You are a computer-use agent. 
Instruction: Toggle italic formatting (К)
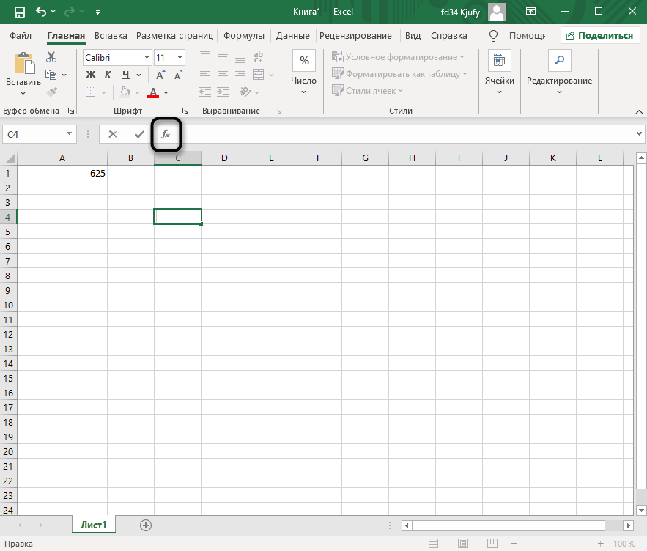[108, 75]
